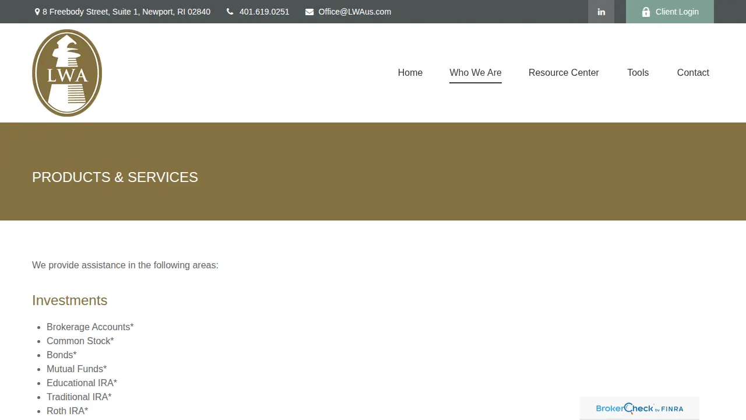Click the Common Stock* list item
This screenshot has height=420, width=746.
[x=80, y=341]
